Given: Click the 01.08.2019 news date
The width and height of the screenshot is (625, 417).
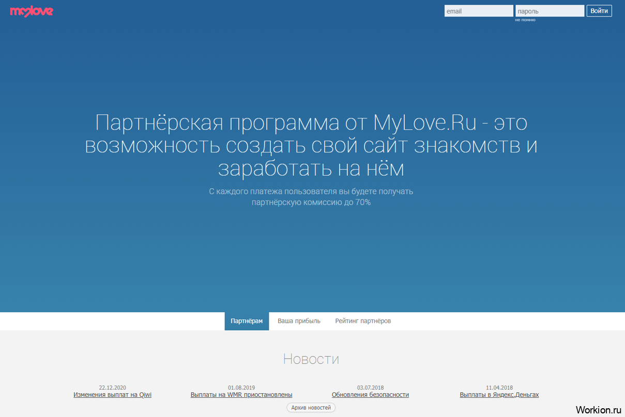Looking at the screenshot, I should tap(241, 388).
